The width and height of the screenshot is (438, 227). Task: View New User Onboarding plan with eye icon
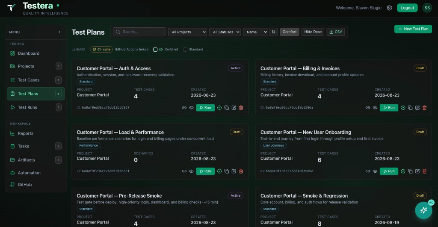[x=375, y=171]
